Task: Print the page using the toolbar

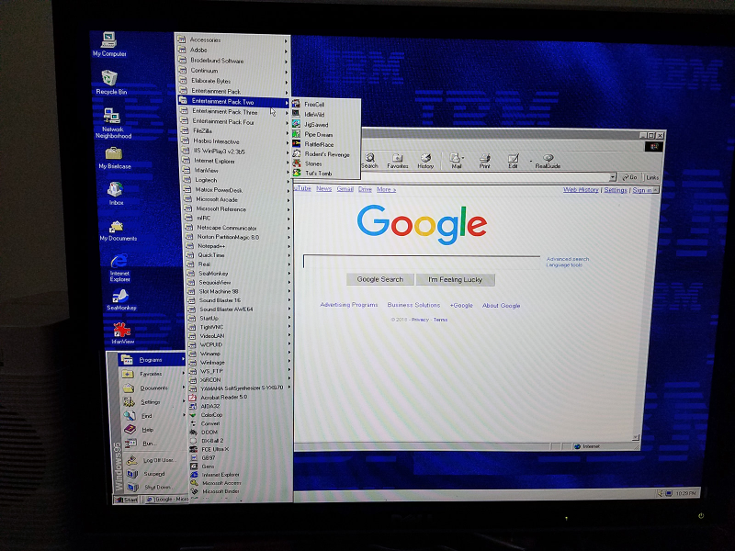Action: point(485,161)
